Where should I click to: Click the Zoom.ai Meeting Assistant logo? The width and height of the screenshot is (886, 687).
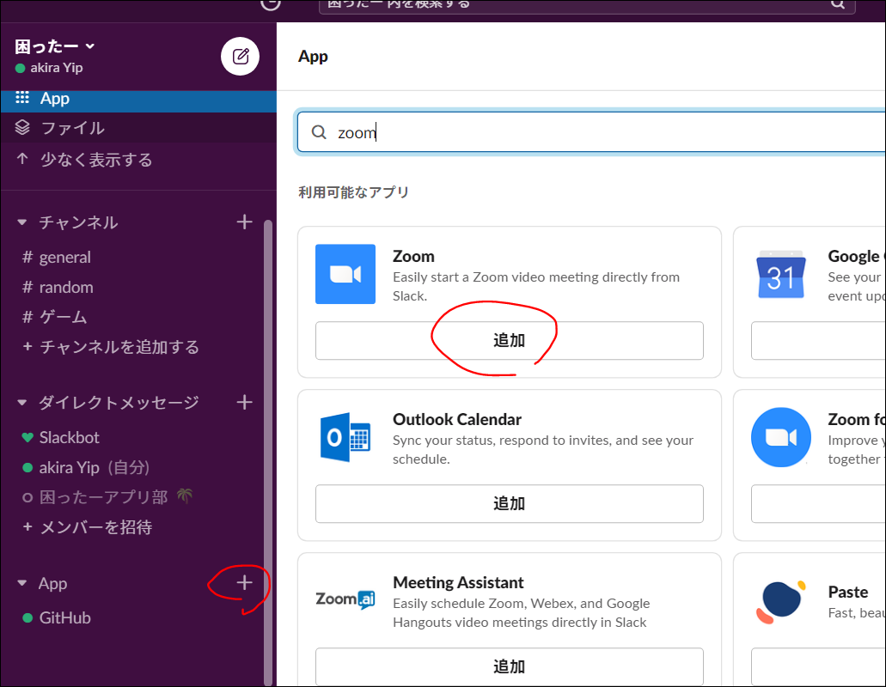345,599
